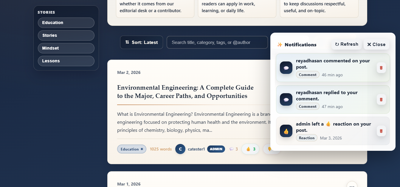Open the three-dot menu on the Mar 1 post

[x=352, y=185]
